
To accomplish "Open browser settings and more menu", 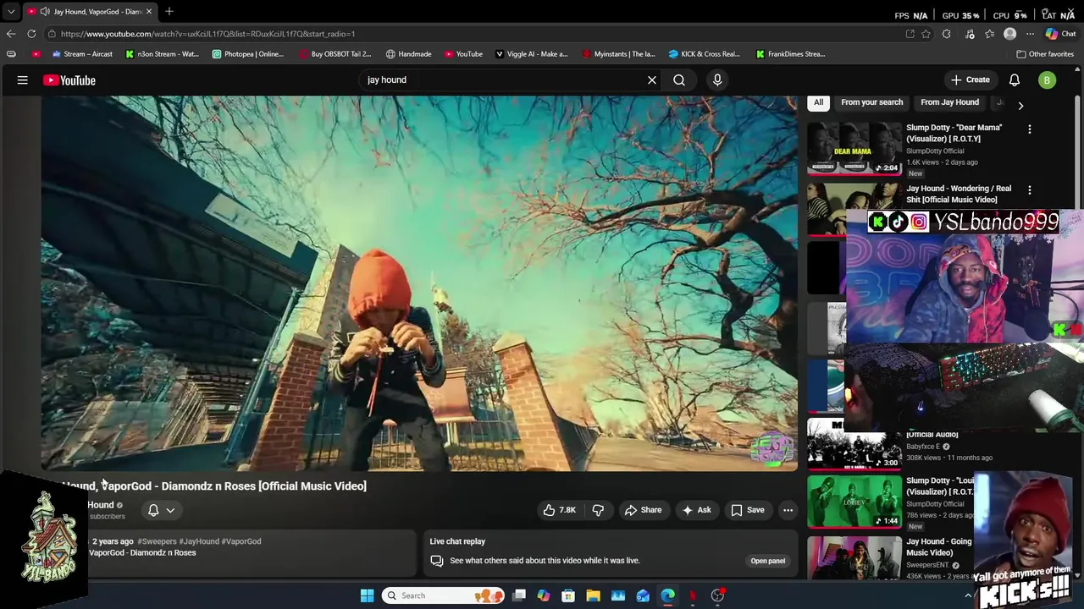I will [x=1030, y=34].
